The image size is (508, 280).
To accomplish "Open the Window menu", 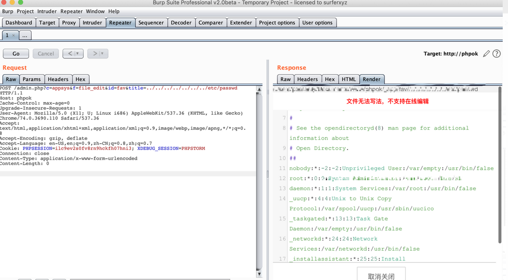I will coord(95,11).
